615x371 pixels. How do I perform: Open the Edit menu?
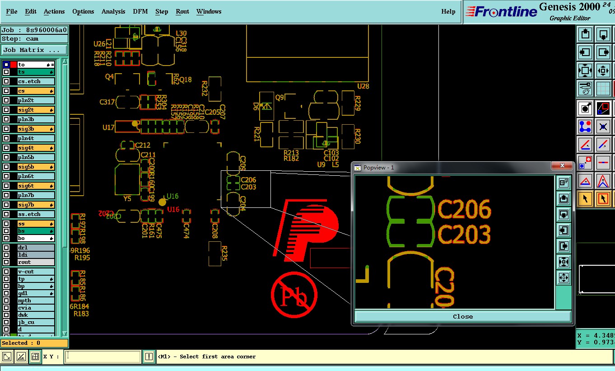click(31, 12)
